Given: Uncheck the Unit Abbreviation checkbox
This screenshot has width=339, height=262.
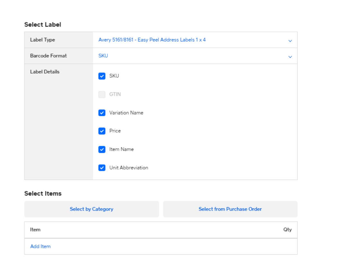Looking at the screenshot, I should [102, 168].
